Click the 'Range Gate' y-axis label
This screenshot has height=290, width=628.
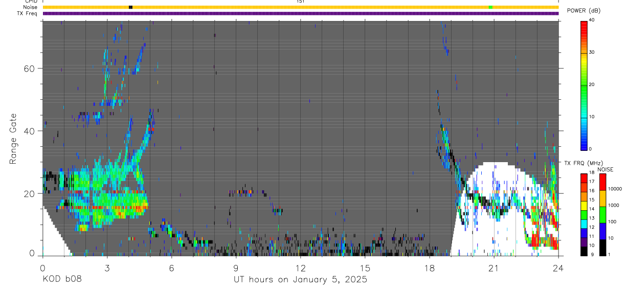pos(13,139)
